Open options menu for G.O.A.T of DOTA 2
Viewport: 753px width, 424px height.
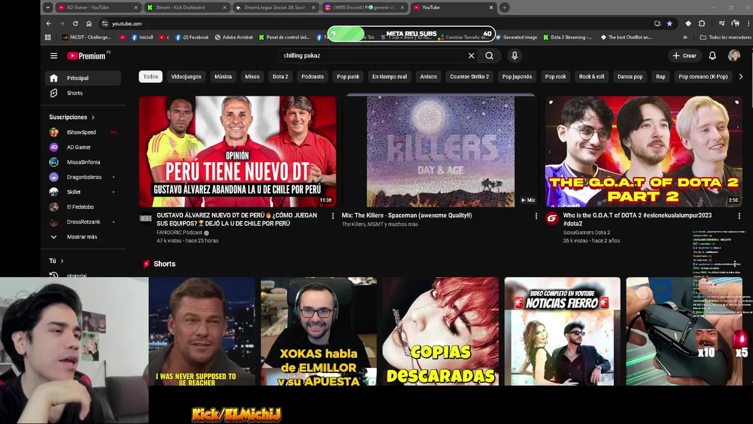[x=739, y=216]
